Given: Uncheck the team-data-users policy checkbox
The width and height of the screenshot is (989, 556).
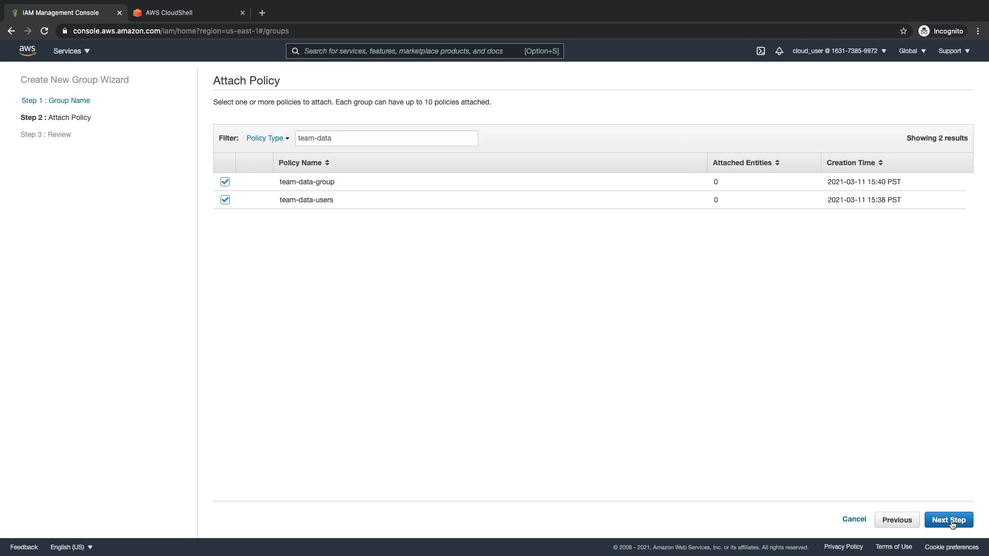Looking at the screenshot, I should (225, 200).
